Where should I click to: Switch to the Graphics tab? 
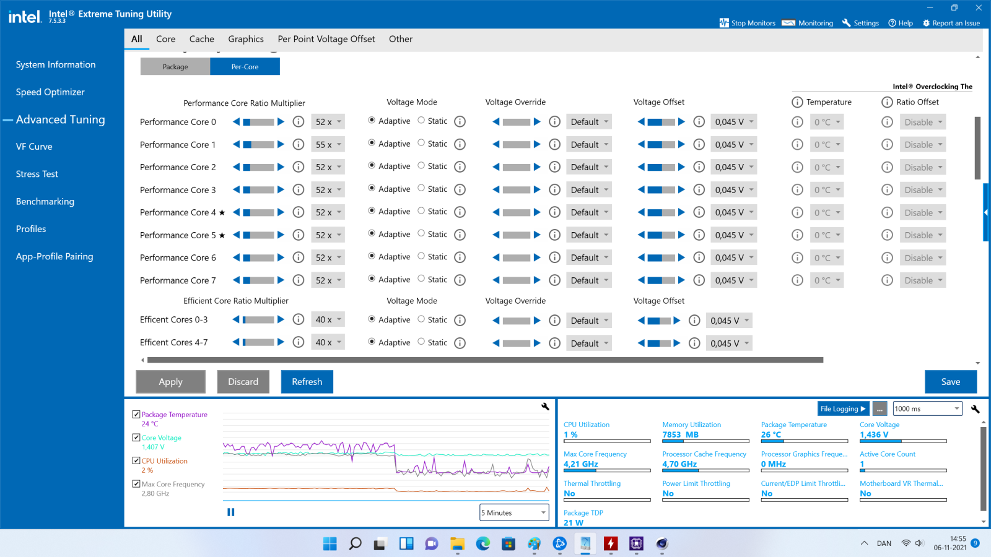pyautogui.click(x=246, y=39)
